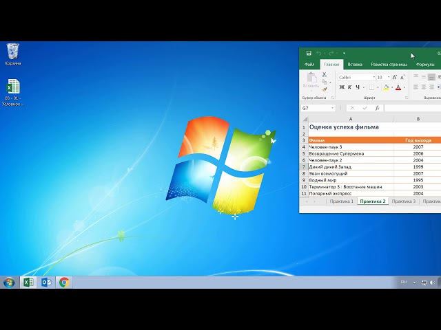Toggle the highlighted bottom vertical alignment
The width and height of the screenshot is (441, 330).
tap(431, 77)
